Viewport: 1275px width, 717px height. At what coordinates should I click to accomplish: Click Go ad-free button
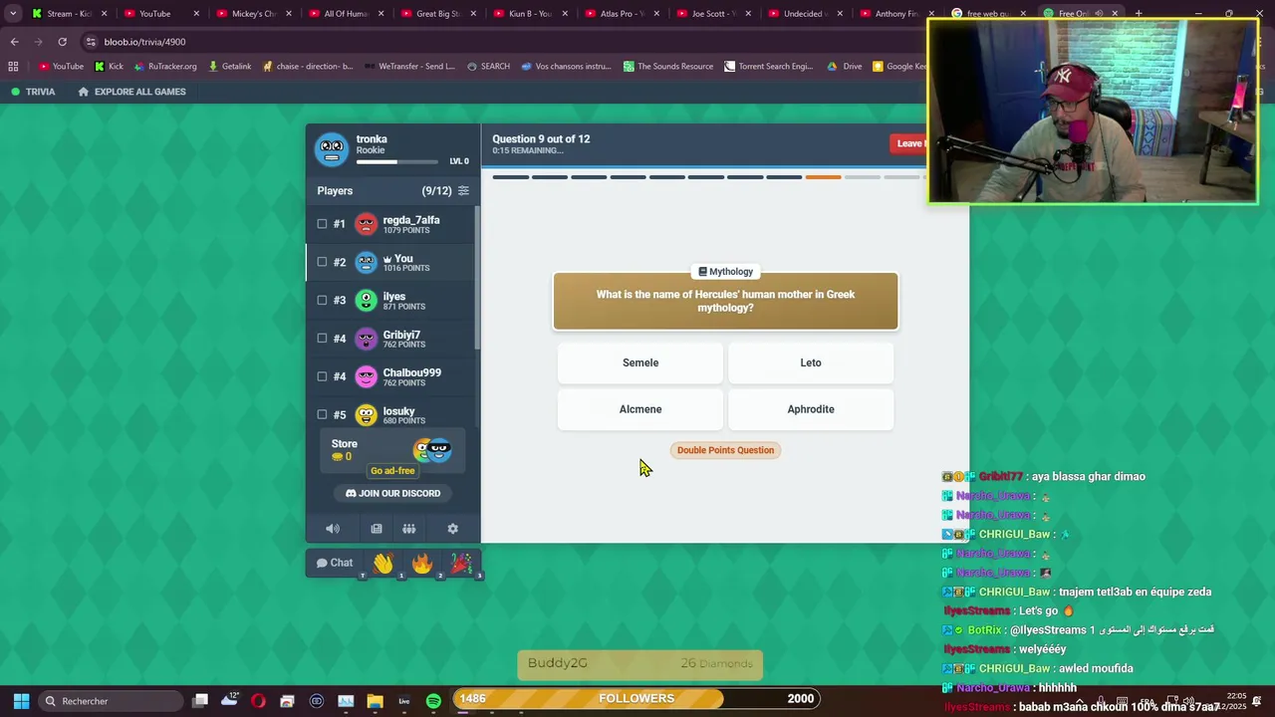[x=392, y=471]
